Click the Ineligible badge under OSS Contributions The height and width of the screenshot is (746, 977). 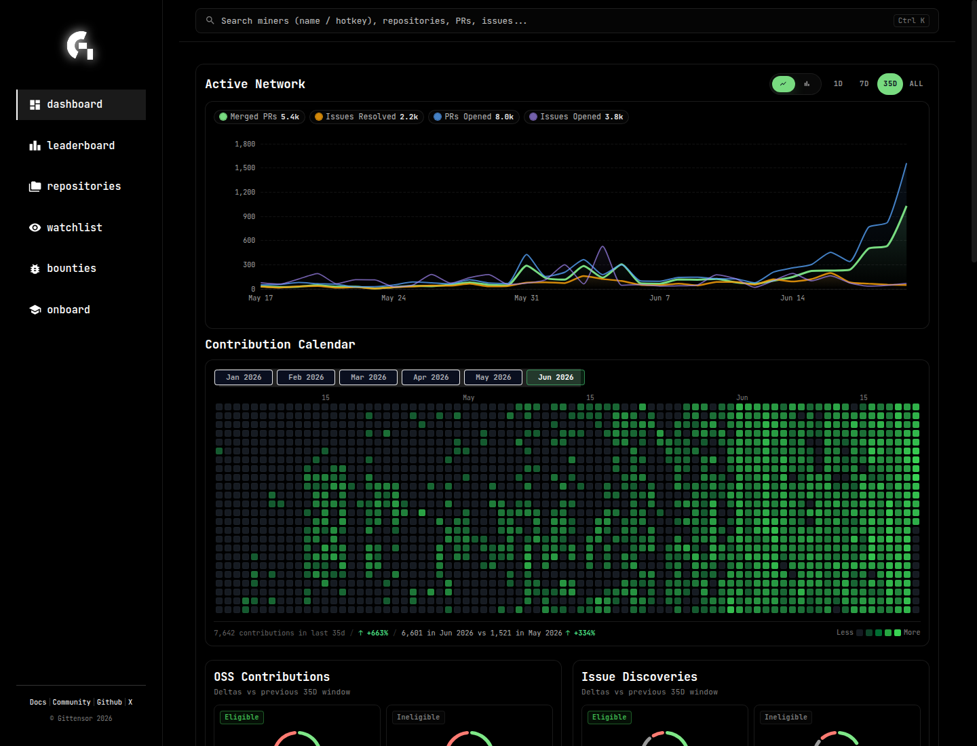pos(418,717)
